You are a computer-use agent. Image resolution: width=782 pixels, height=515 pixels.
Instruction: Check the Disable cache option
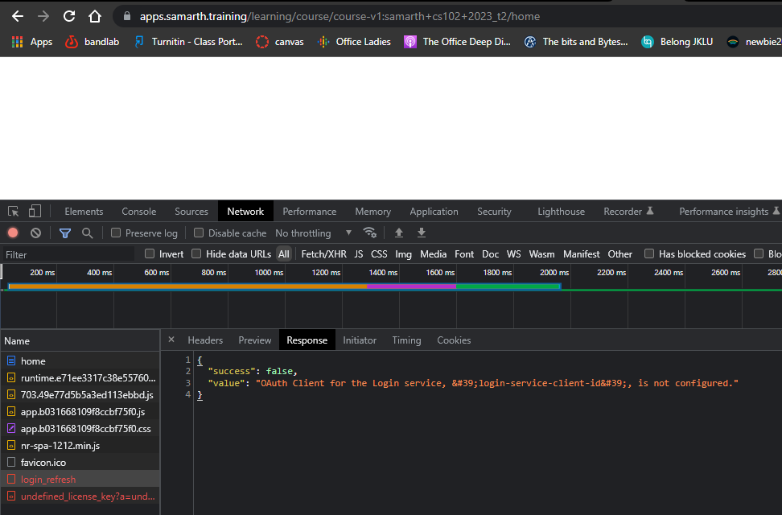click(x=200, y=233)
